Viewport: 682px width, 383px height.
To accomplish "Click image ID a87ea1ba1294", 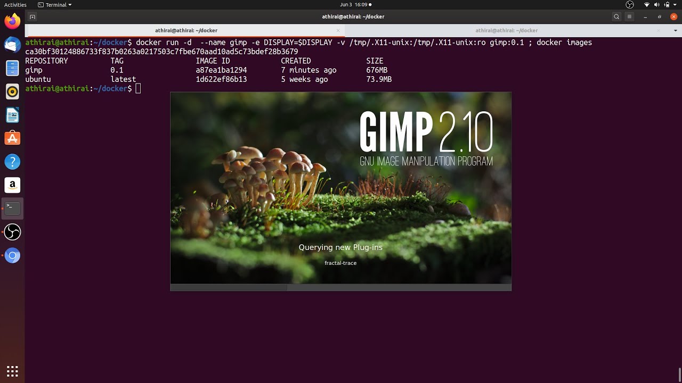I will pyautogui.click(x=221, y=70).
